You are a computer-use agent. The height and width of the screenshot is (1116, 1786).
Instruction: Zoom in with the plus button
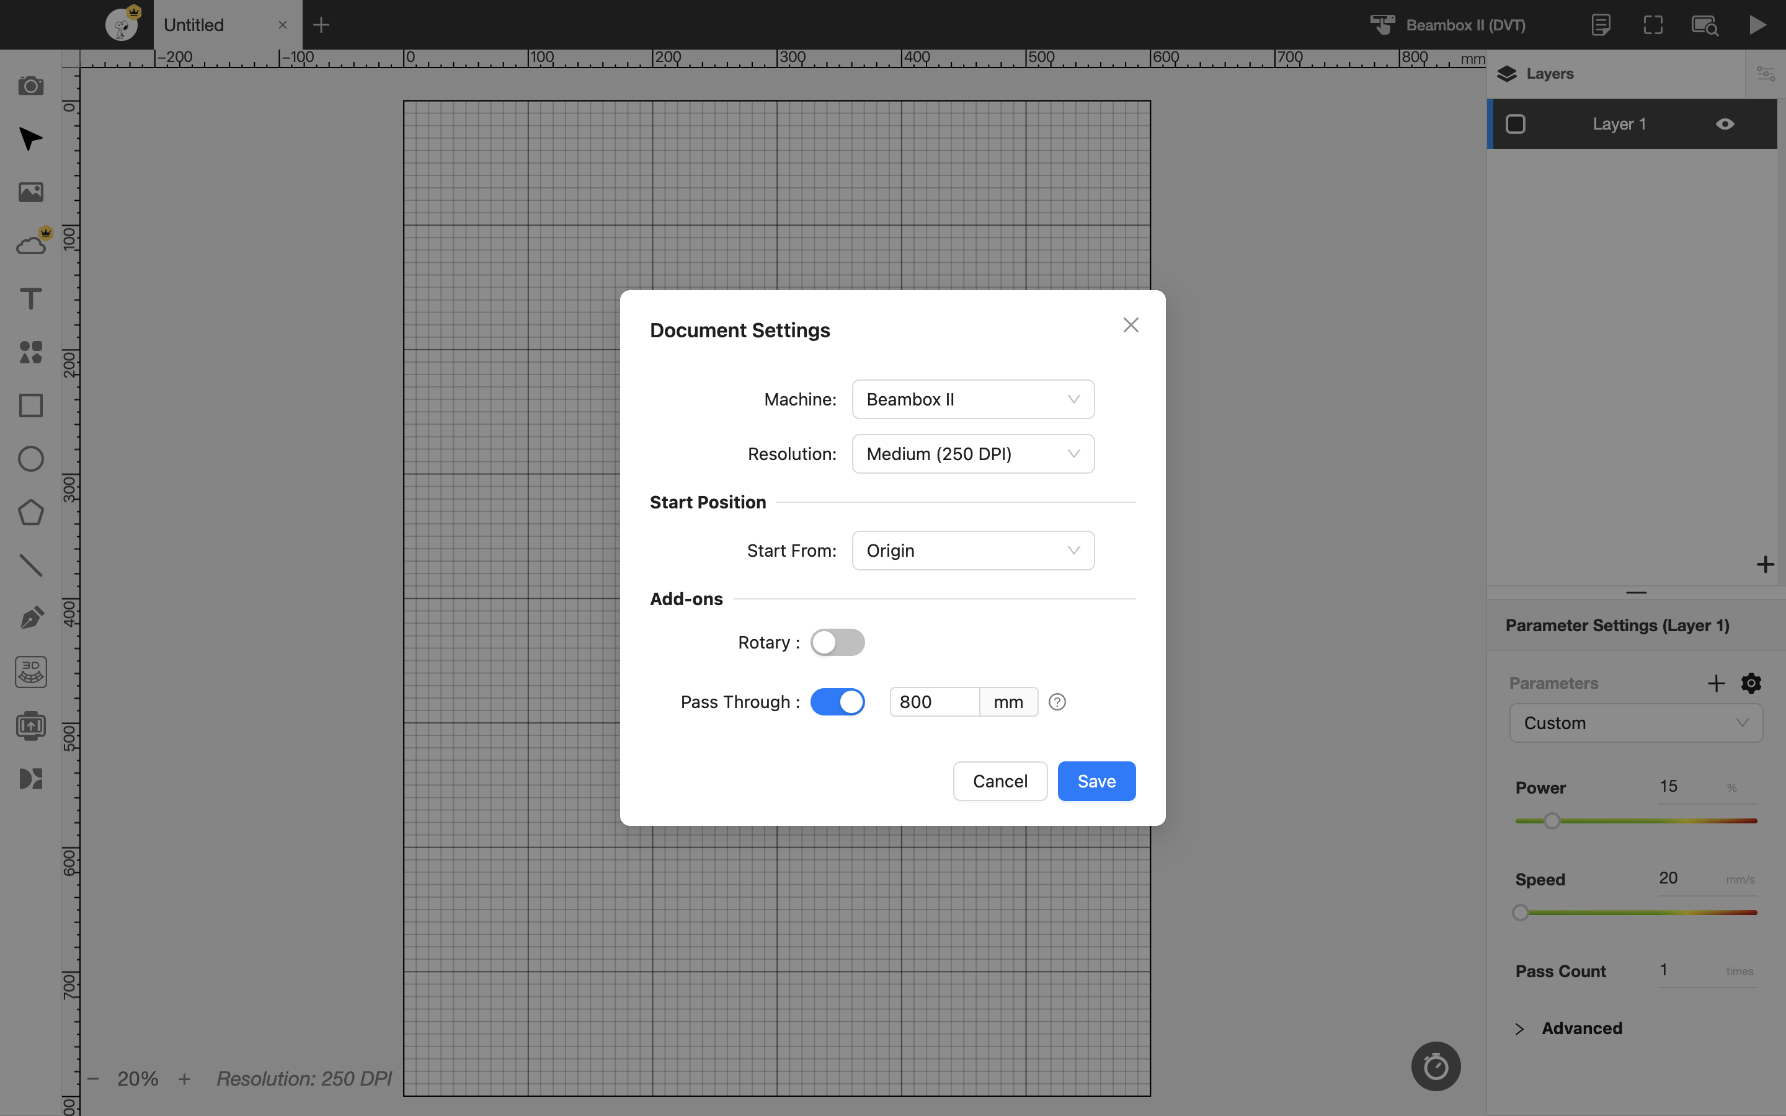coord(185,1078)
